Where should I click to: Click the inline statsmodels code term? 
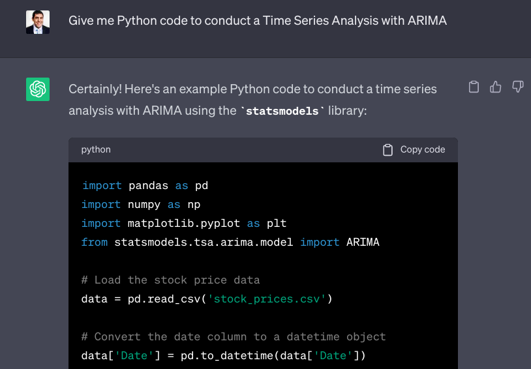282,111
